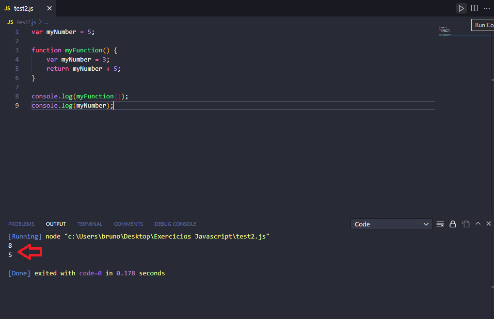
Task: Open the editor More Actions menu
Action: click(487, 8)
